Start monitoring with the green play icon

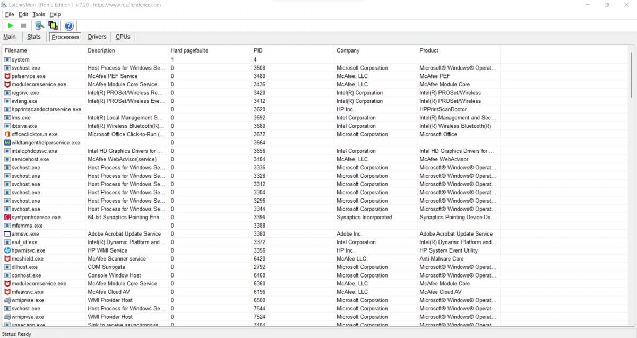pyautogui.click(x=11, y=25)
